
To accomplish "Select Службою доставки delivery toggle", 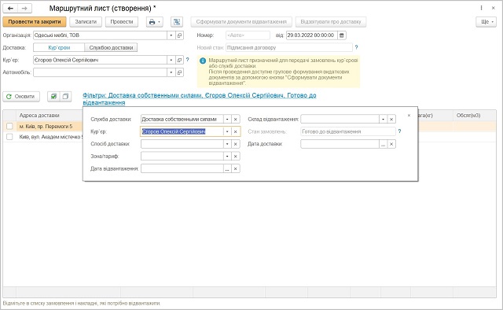I will [x=111, y=47].
